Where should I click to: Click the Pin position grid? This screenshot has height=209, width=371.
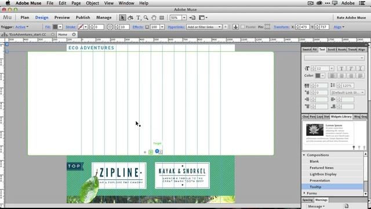[x=267, y=27]
